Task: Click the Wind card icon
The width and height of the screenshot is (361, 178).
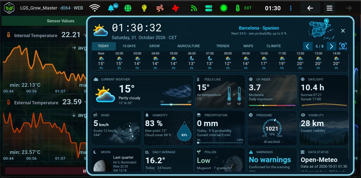Action: [x=96, y=115]
